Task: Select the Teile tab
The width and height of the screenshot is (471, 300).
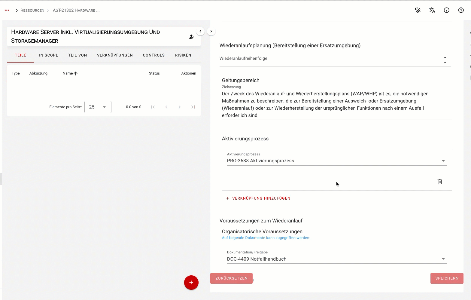Action: pos(20,55)
